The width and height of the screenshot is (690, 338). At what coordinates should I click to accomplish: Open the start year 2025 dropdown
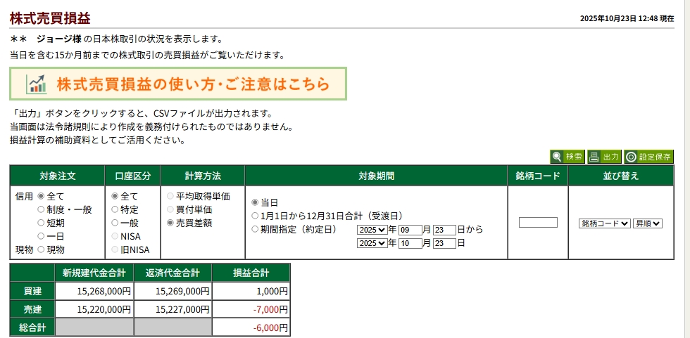[x=372, y=230]
